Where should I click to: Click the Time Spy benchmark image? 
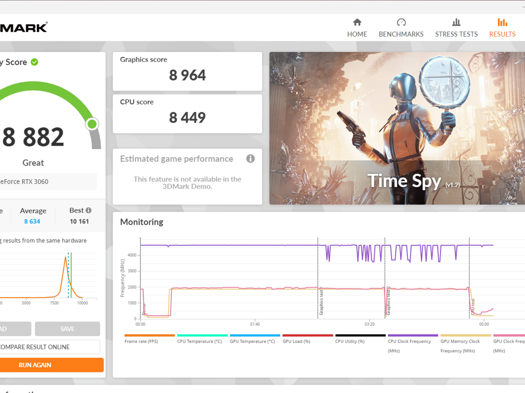397,128
